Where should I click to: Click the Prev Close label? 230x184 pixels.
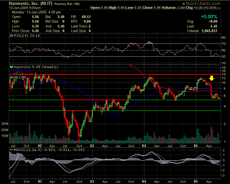(21, 31)
